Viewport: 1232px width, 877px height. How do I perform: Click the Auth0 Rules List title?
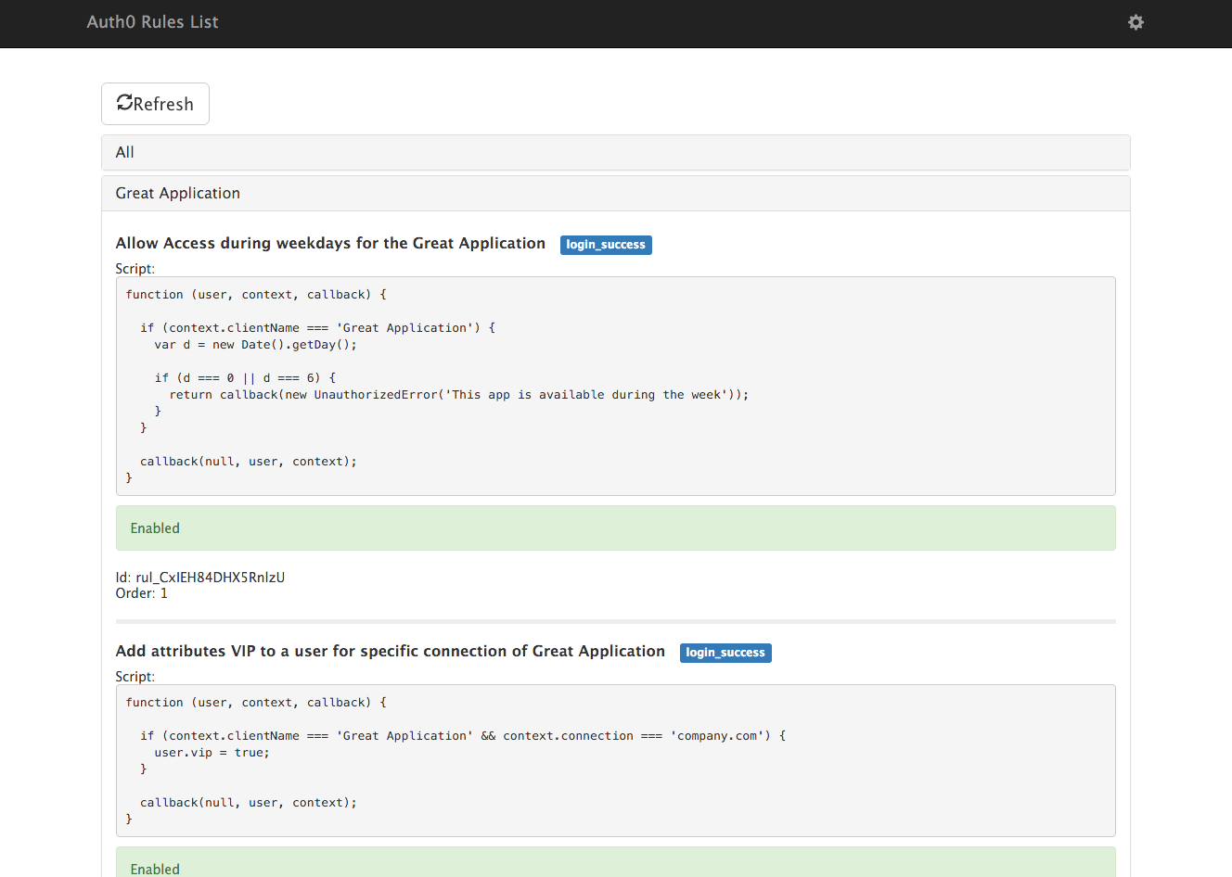coord(152,22)
